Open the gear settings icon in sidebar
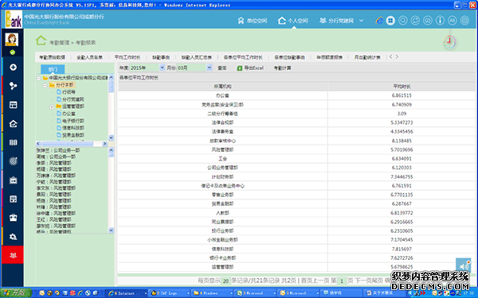This screenshot has height=298, width=478. (x=13, y=237)
